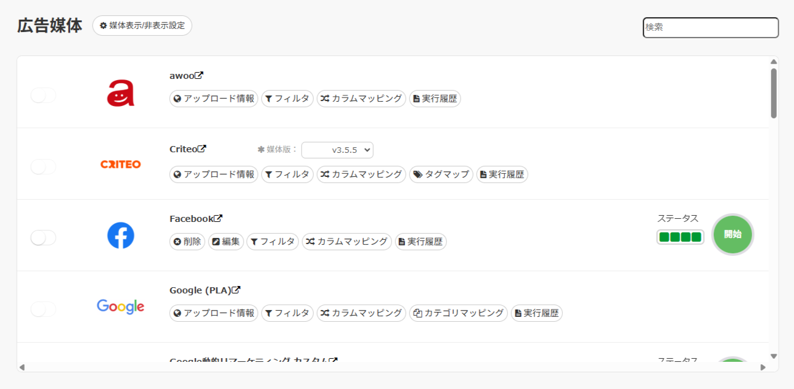This screenshot has width=794, height=389.
Task: Click the red awoo logo
Action: coord(121,92)
